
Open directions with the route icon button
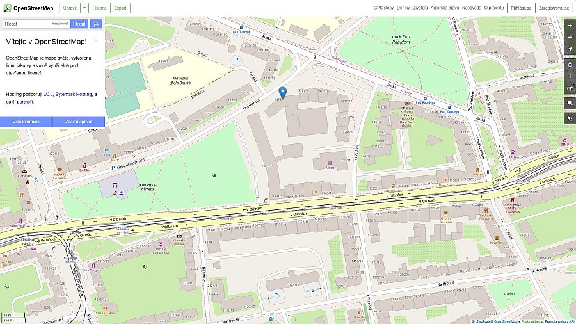[x=96, y=24]
